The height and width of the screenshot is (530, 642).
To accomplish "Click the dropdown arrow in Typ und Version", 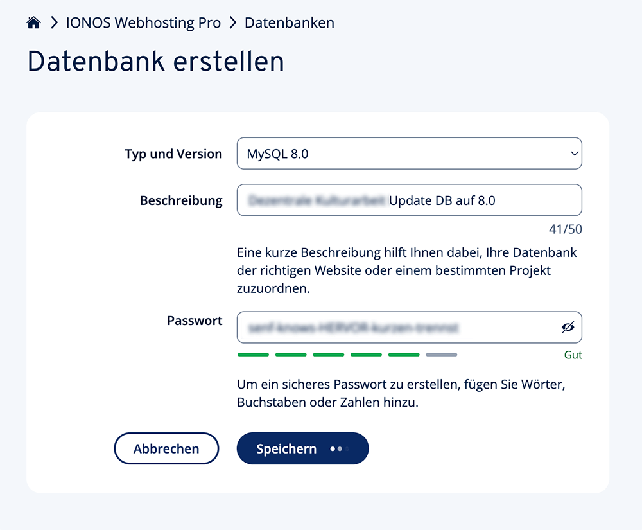I will tap(573, 154).
